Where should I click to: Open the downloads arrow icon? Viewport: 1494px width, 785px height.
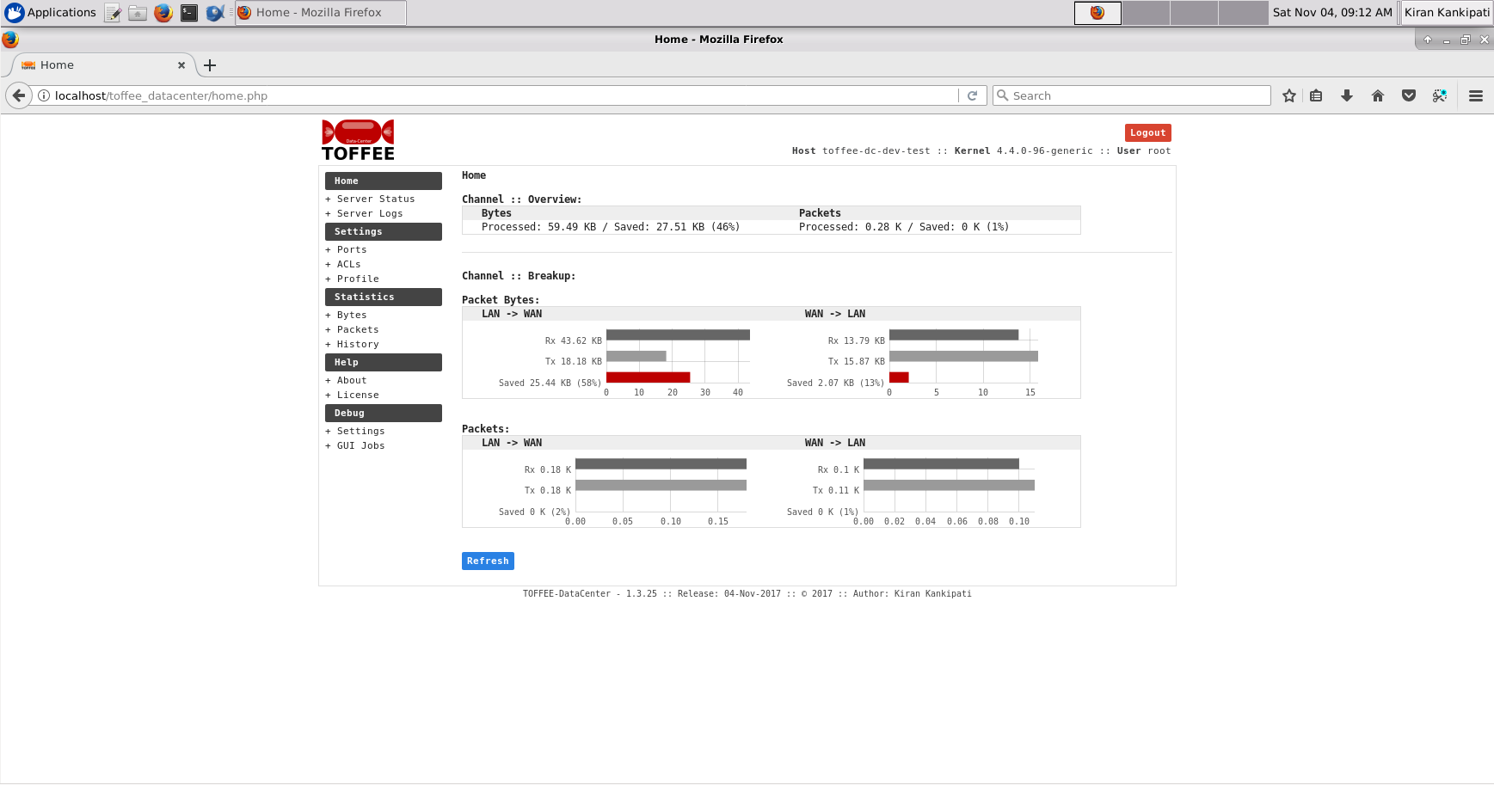pyautogui.click(x=1347, y=95)
